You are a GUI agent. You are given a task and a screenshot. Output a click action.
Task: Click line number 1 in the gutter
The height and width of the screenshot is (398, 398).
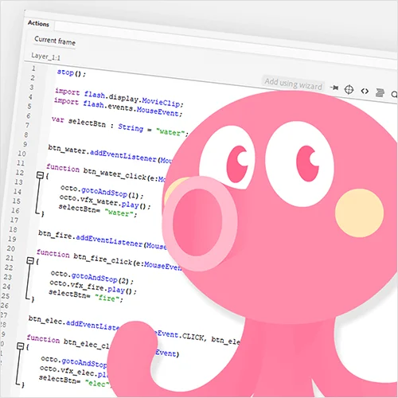33,68
